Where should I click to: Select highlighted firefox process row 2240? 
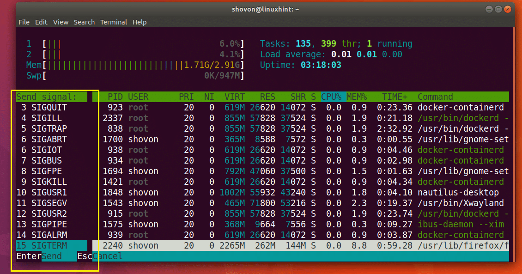[301, 246]
